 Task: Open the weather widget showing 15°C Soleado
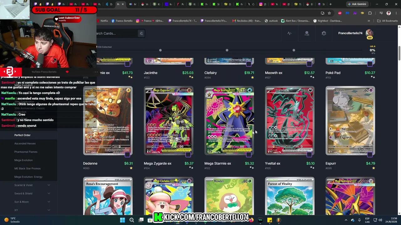pyautogui.click(x=12, y=220)
